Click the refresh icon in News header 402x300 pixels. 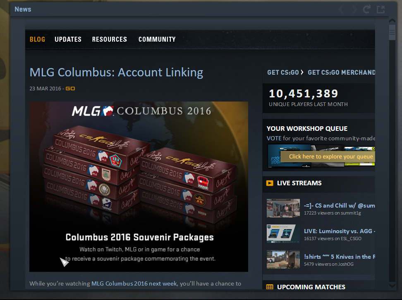367,9
